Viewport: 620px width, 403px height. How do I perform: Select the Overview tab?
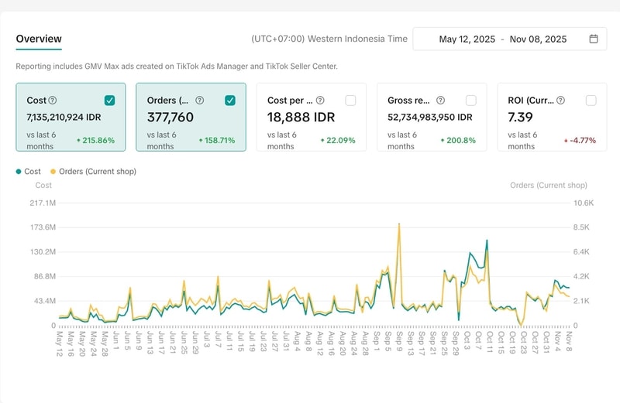click(x=39, y=39)
